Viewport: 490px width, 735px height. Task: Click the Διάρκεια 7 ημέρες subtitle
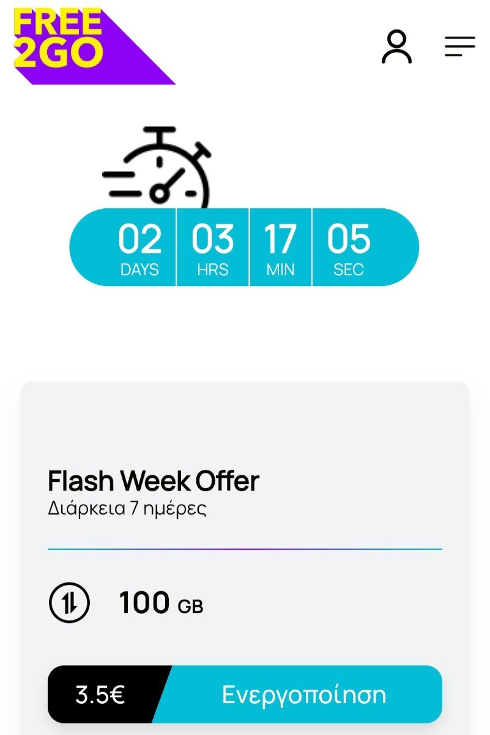coord(127,509)
